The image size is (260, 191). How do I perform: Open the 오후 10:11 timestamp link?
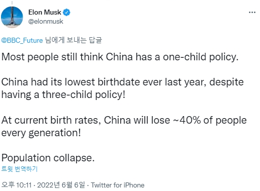pos(17,185)
